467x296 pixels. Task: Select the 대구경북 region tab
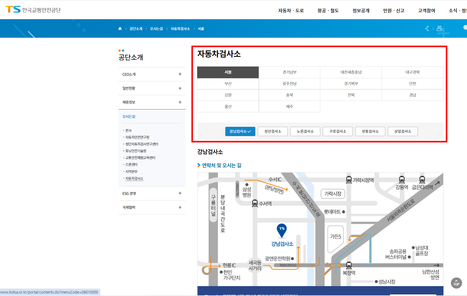[x=413, y=72]
